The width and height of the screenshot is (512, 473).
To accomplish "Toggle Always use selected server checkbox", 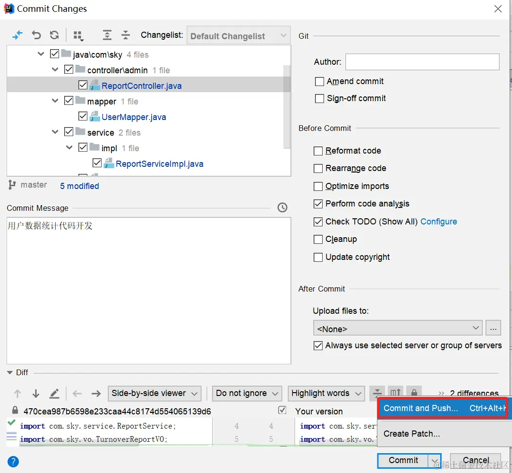I will coord(318,345).
